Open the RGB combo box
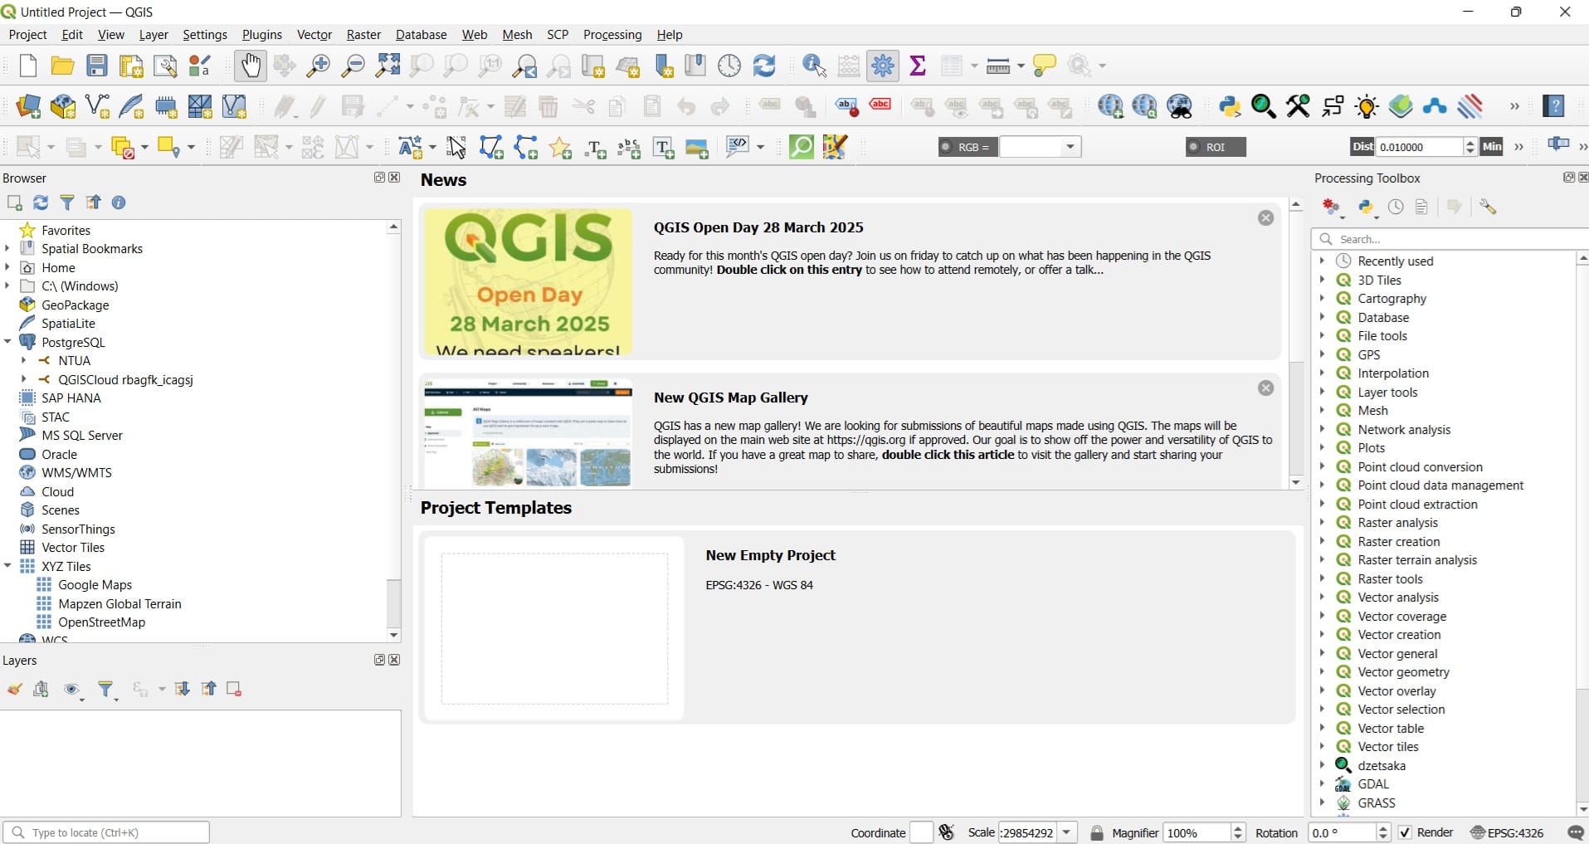The width and height of the screenshot is (1589, 844). point(1041,147)
